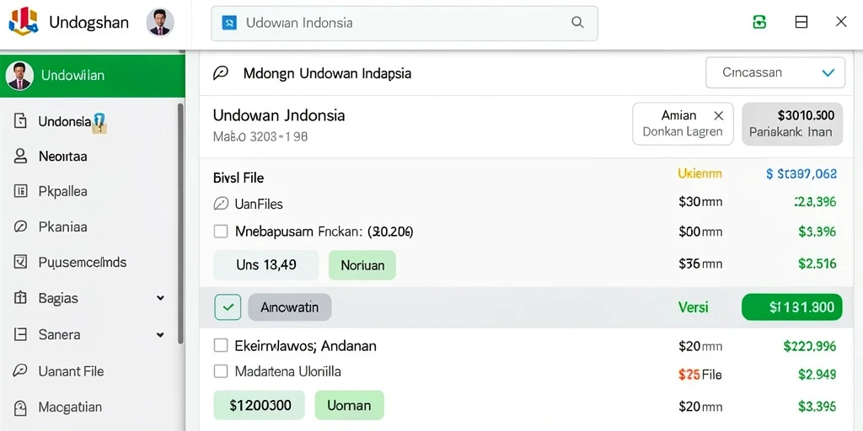Open Pkpallea in the sidebar
Image resolution: width=863 pixels, height=431 pixels.
coord(62,192)
